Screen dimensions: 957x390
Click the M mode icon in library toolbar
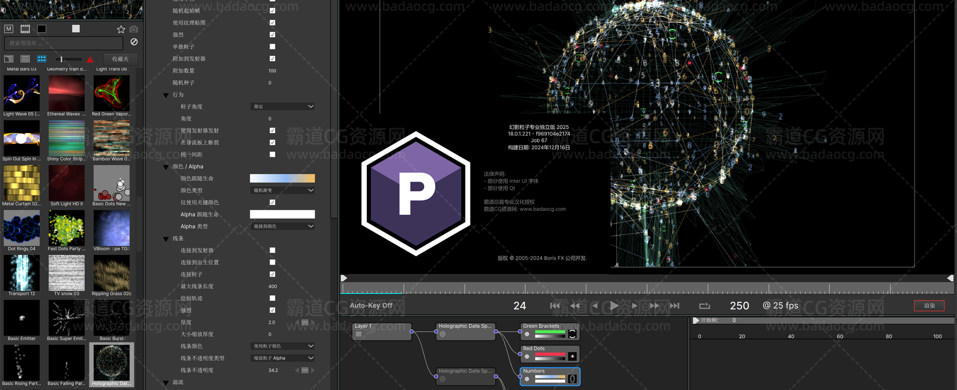tap(8, 29)
